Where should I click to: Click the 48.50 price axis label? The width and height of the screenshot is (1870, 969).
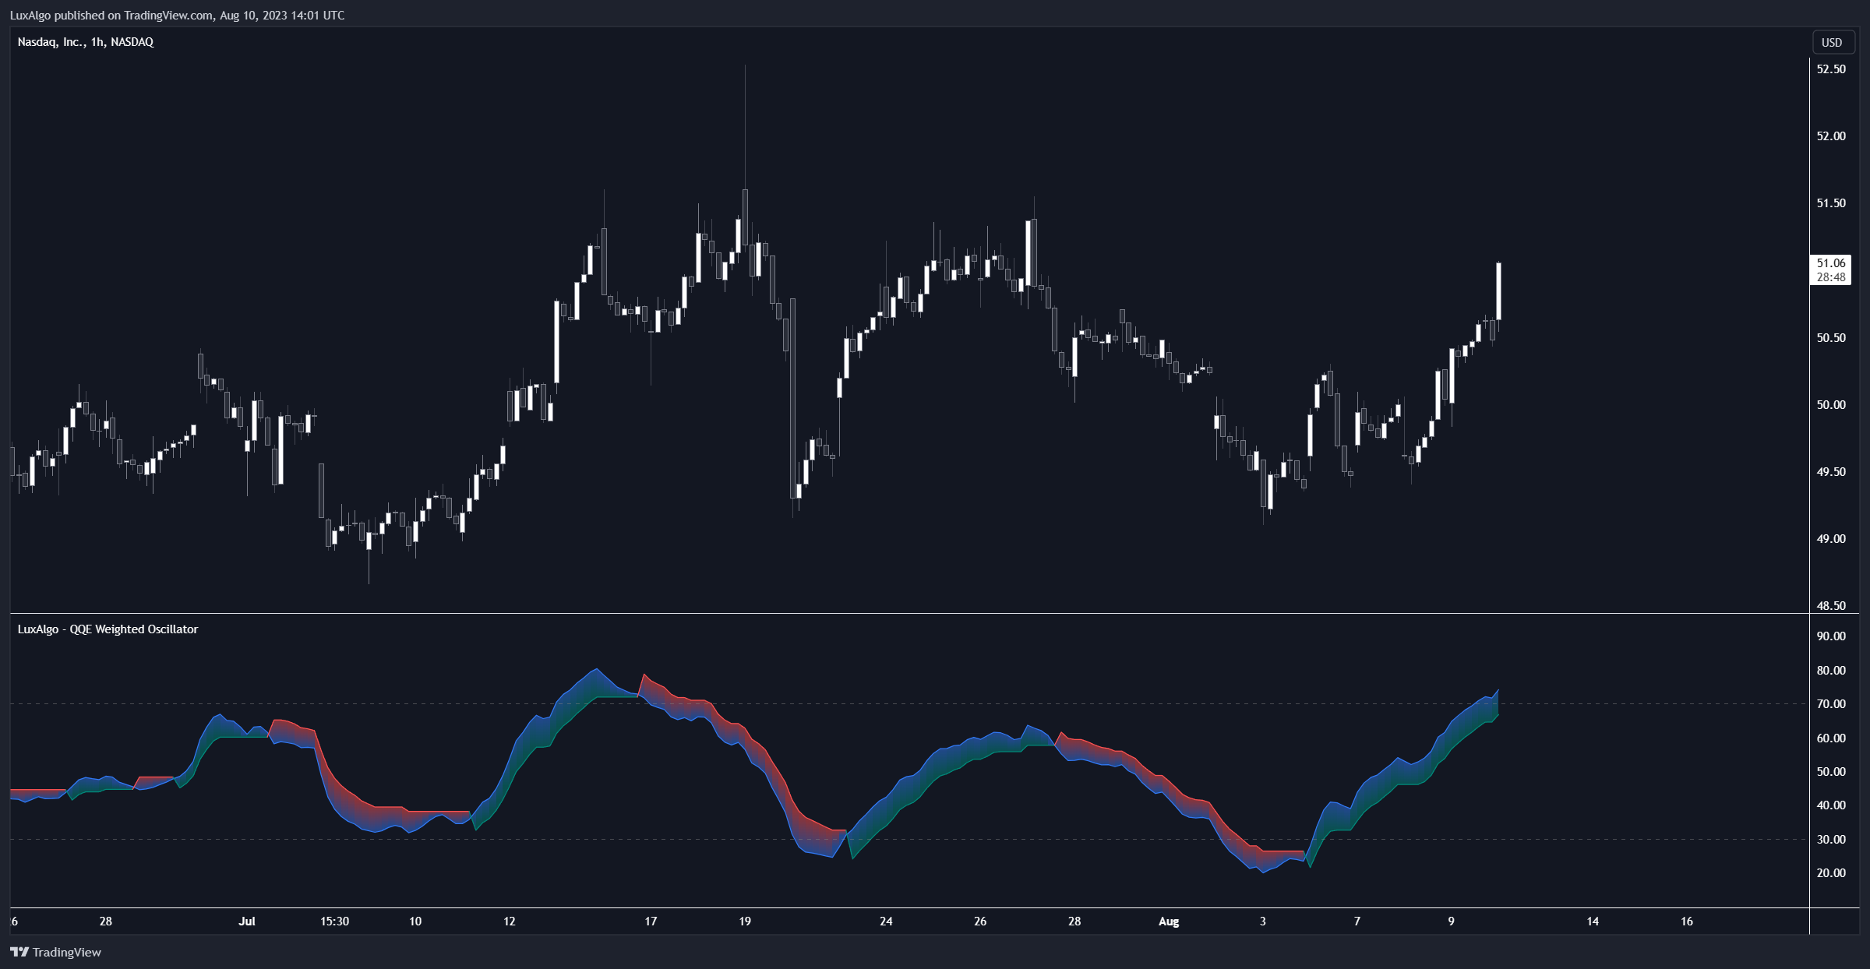[x=1831, y=606]
